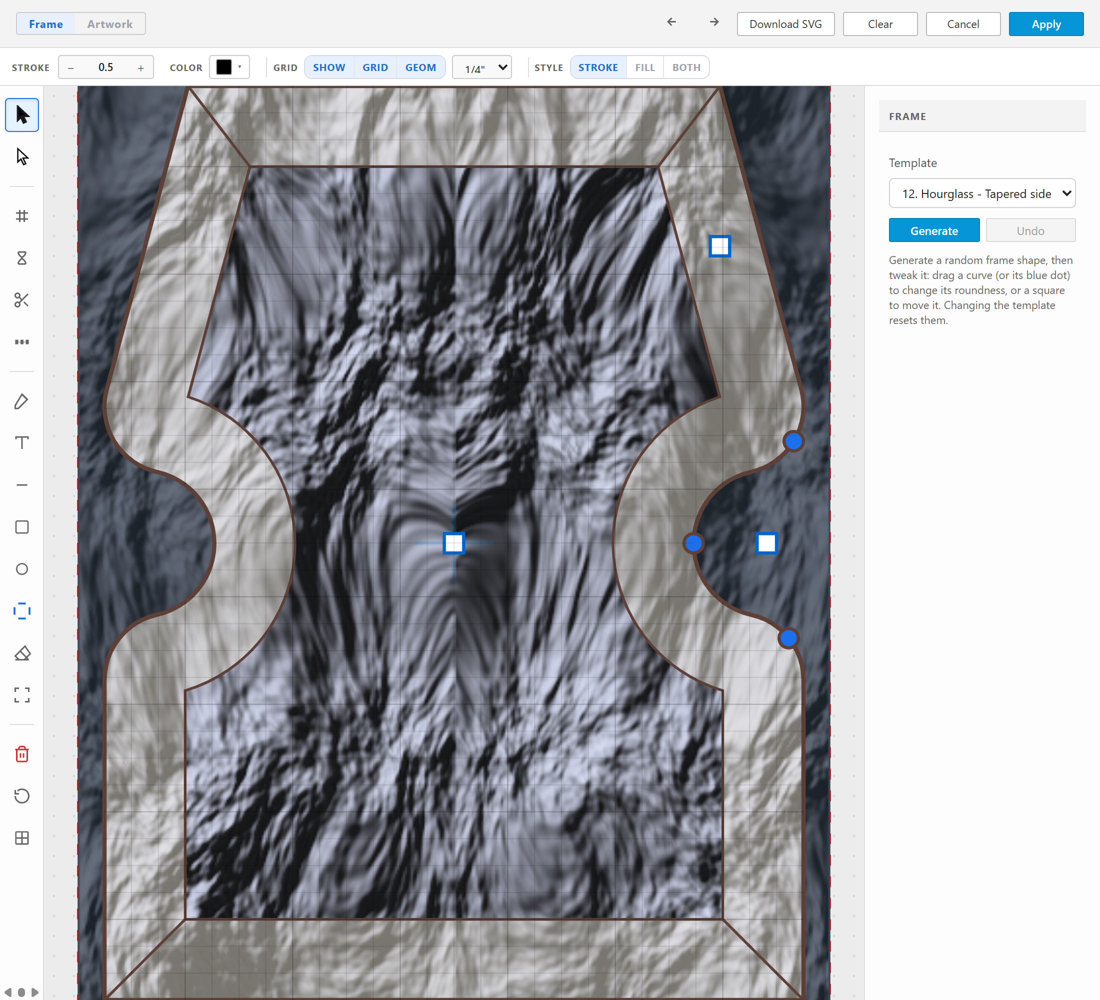
Task: Select the line tool
Action: [x=22, y=485]
